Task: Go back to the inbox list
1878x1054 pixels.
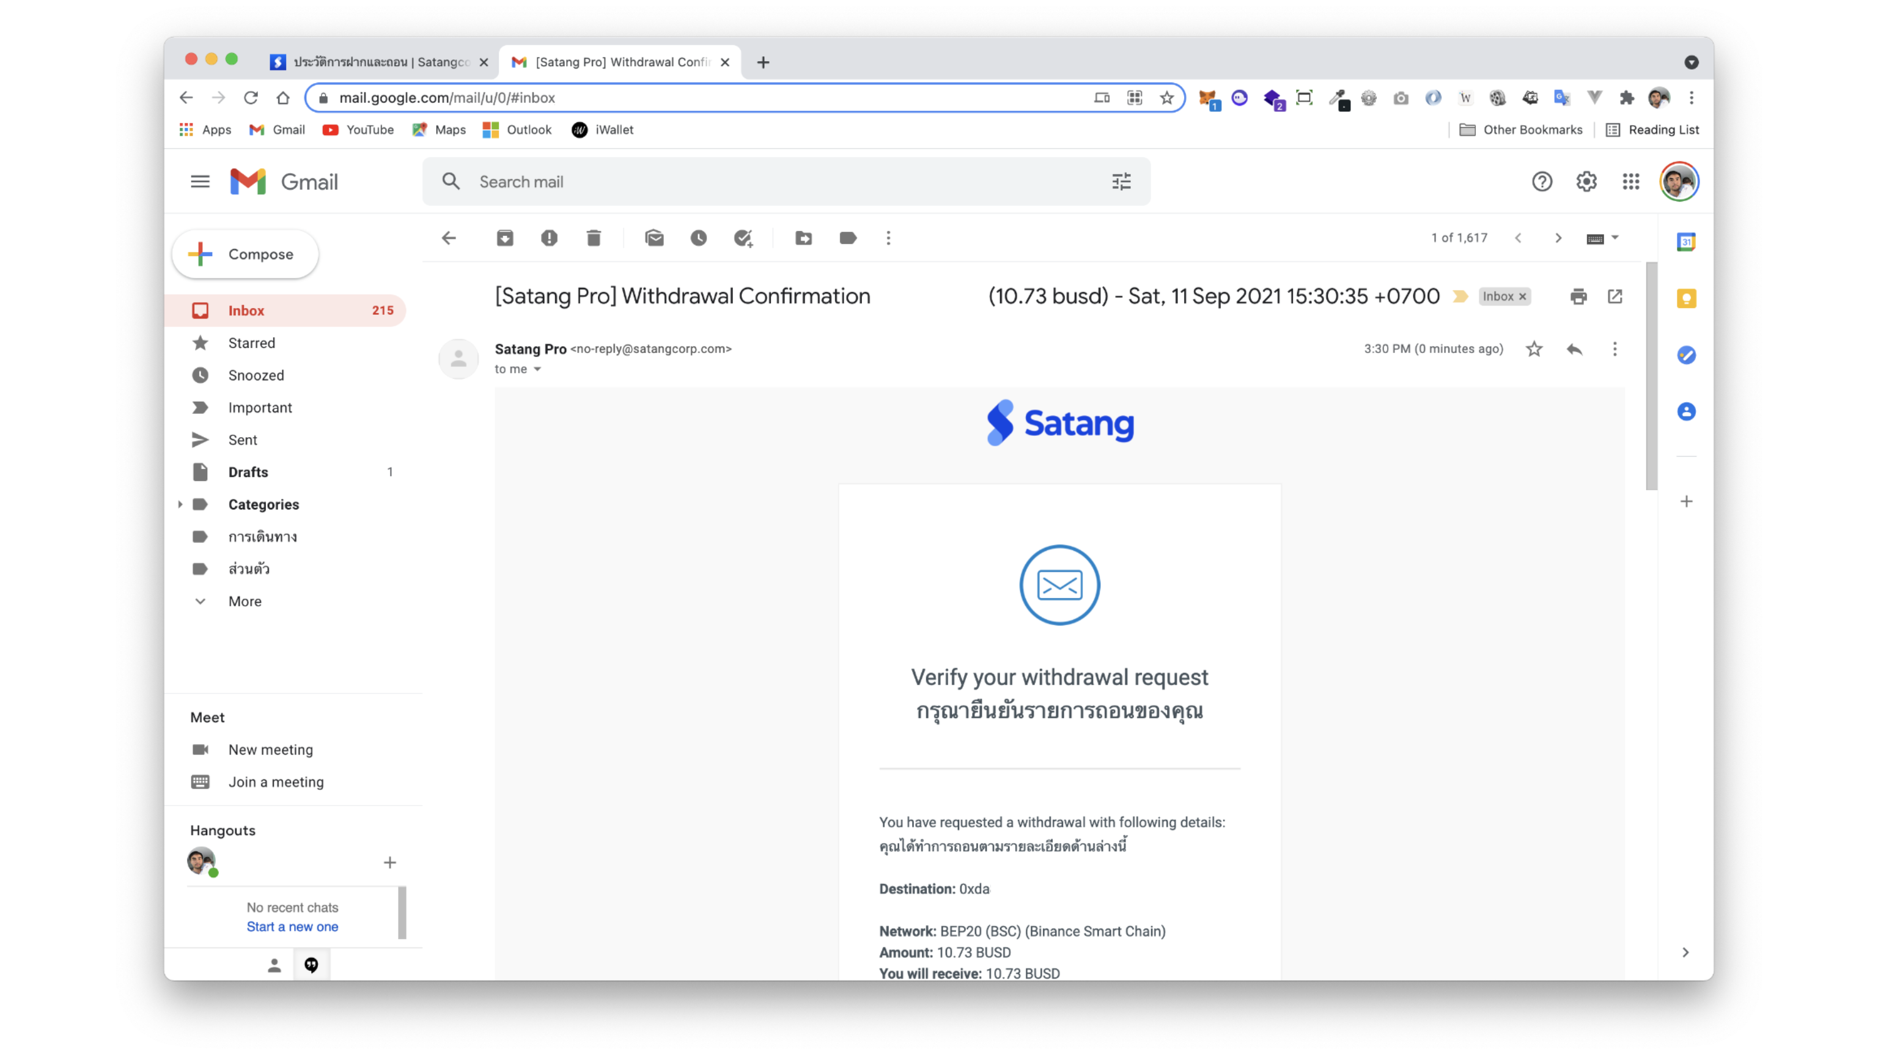Action: tap(449, 238)
